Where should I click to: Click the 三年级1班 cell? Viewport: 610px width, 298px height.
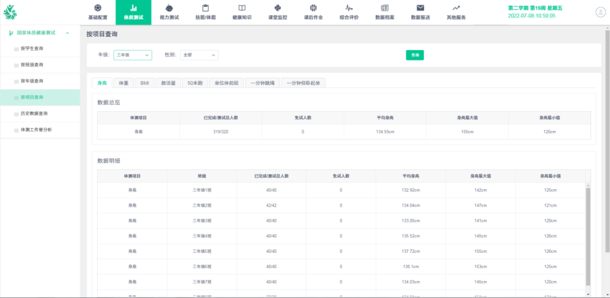[x=202, y=190]
